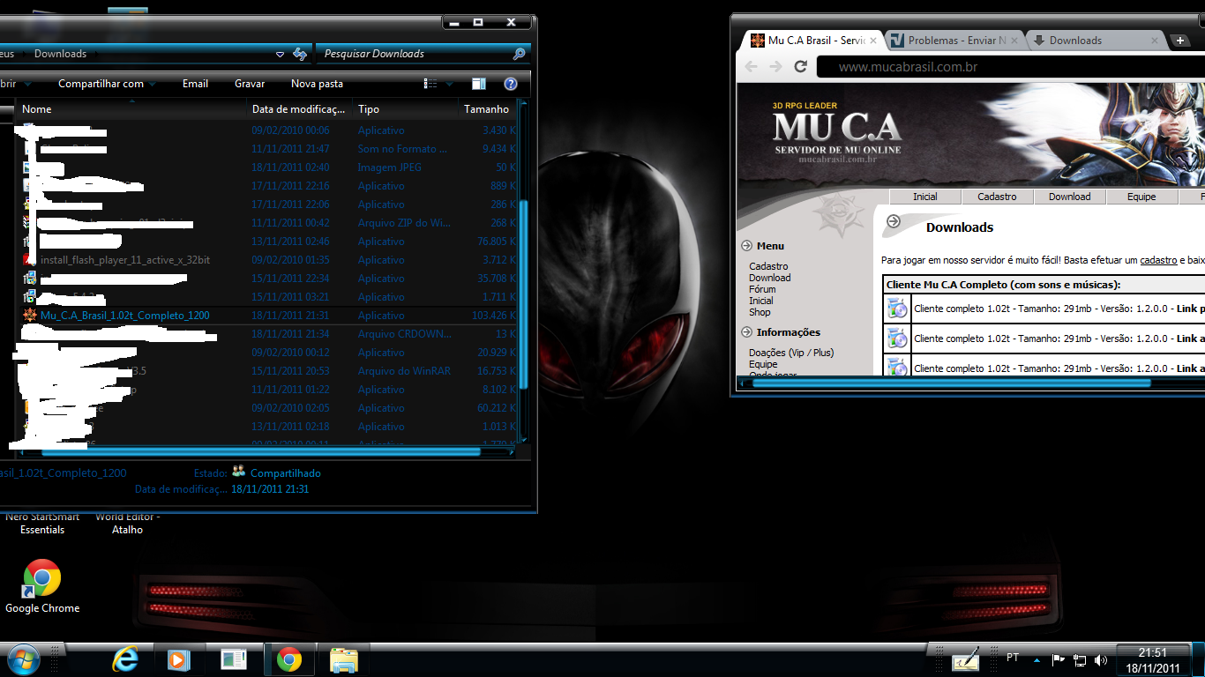The height and width of the screenshot is (677, 1205).
Task: Create a folder with Nova pasta
Action: [x=317, y=84]
